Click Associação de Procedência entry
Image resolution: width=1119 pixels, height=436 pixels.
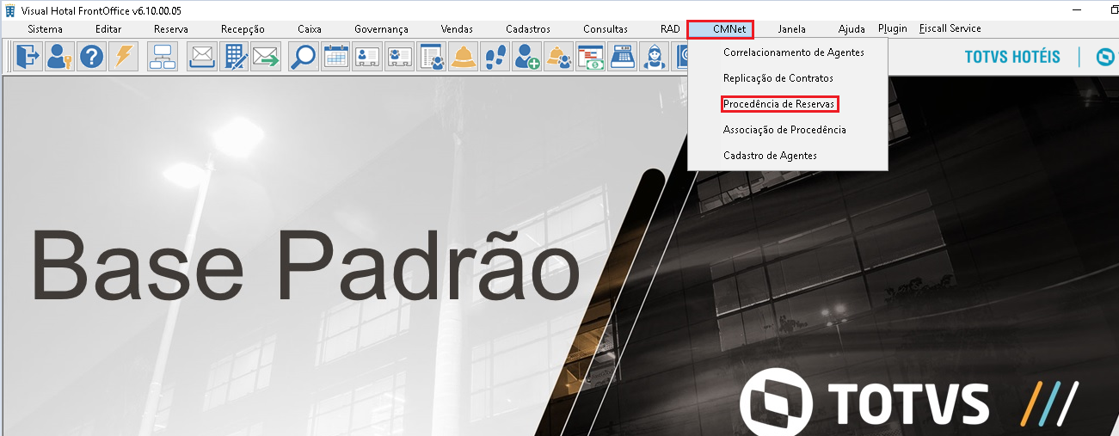point(784,130)
